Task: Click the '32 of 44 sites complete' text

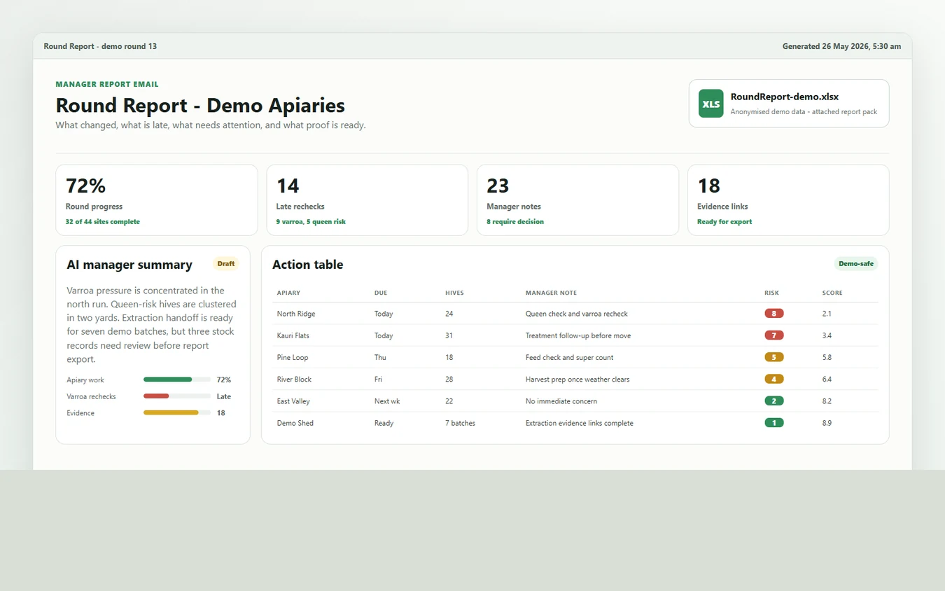Action: 103,221
